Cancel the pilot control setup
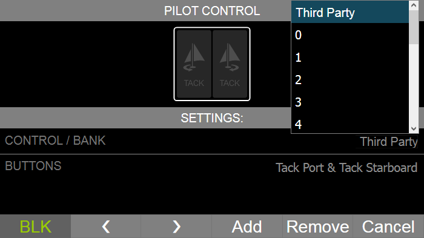 point(388,226)
